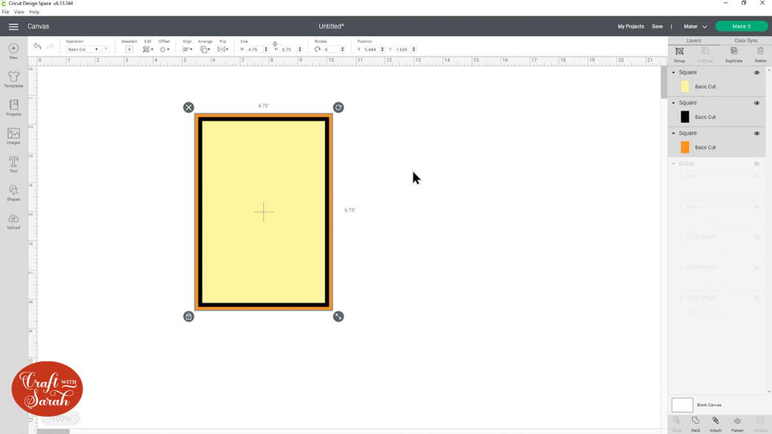Viewport: 772px width, 434px height.
Task: Switch to the Layers tab
Action: pyautogui.click(x=694, y=41)
